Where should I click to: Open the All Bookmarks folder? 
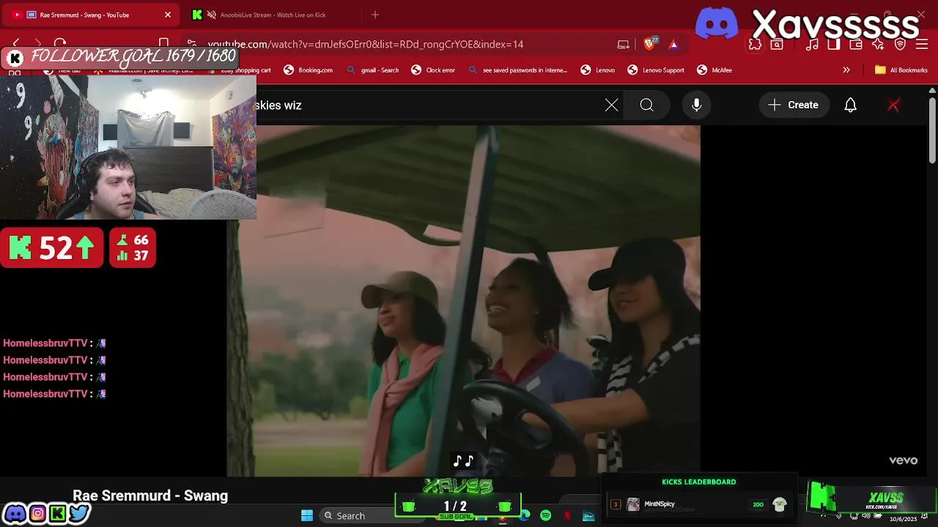pos(901,70)
